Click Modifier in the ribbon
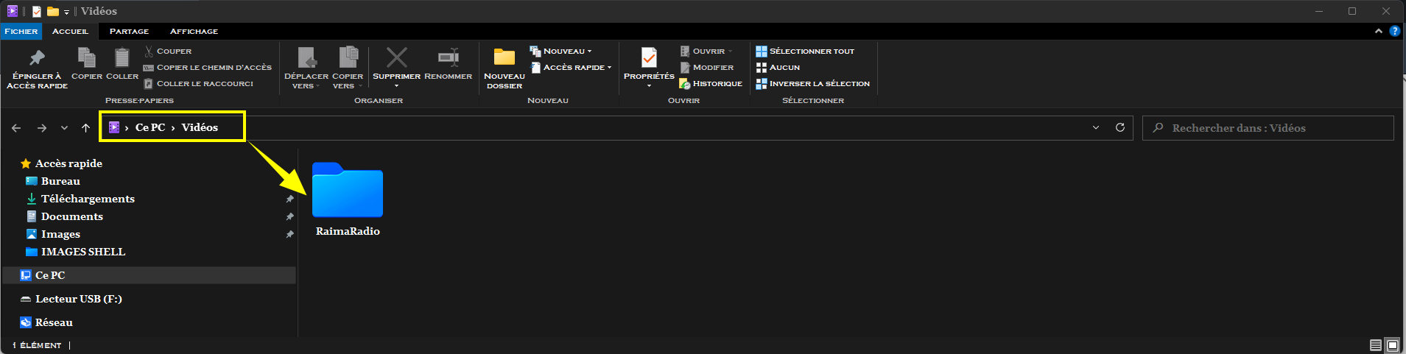Screen dimensions: 1406x354 pos(706,67)
